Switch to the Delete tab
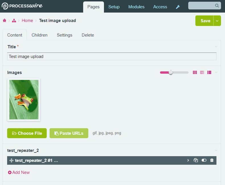 pyautogui.click(x=88, y=35)
